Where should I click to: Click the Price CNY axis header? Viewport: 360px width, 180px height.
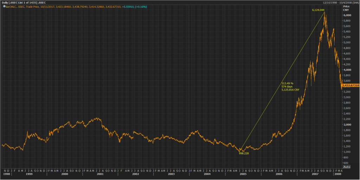click(x=346, y=8)
